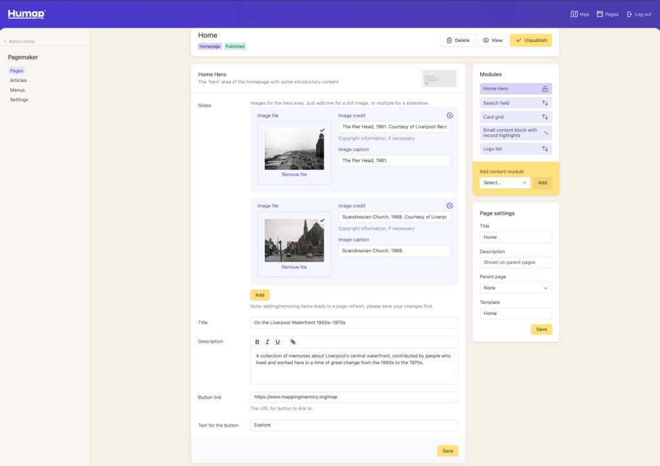Remove the Scandinavian Church image file
Screen dimensions: 660x466
pyautogui.click(x=294, y=267)
